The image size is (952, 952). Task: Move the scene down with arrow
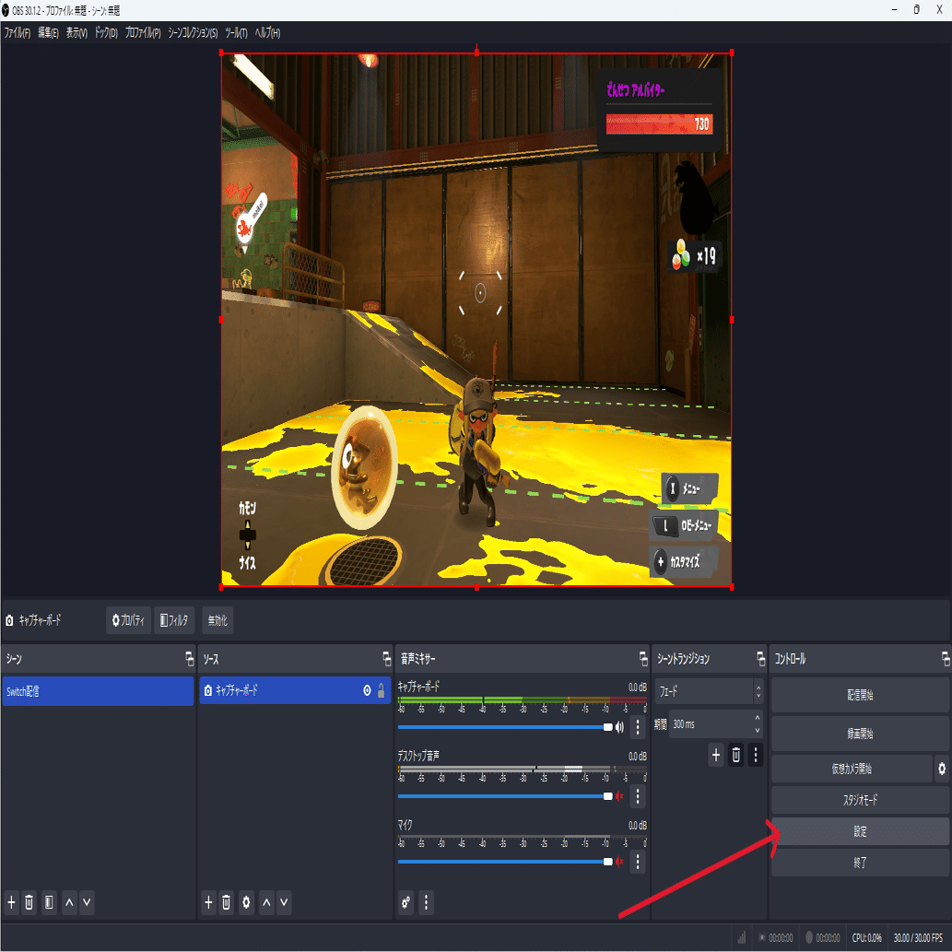tap(87, 902)
